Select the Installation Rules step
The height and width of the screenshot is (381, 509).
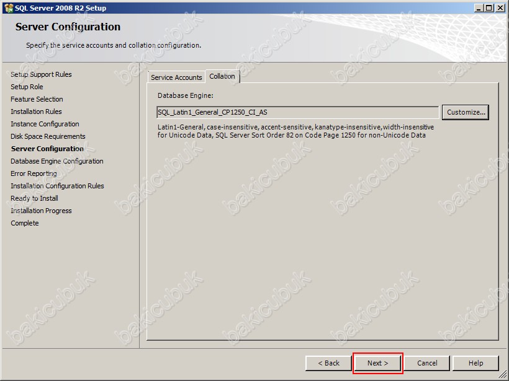[36, 112]
